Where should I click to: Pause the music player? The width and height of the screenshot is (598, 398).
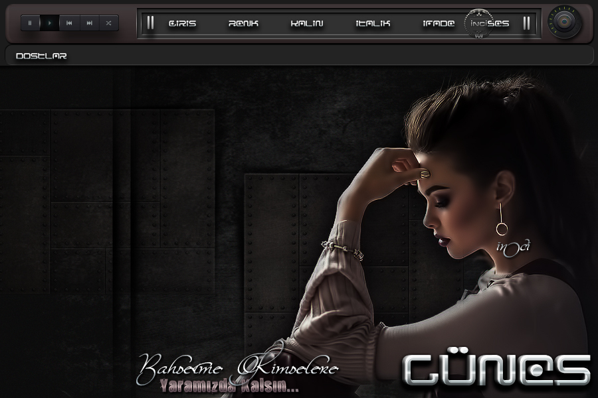tap(30, 23)
